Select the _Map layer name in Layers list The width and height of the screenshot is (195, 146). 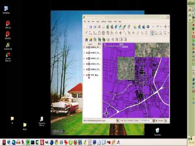(94, 75)
